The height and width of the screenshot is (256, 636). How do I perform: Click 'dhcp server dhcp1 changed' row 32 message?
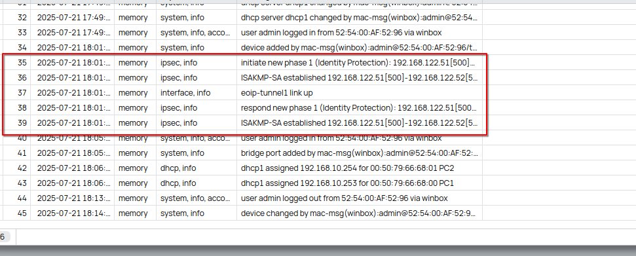pos(359,18)
